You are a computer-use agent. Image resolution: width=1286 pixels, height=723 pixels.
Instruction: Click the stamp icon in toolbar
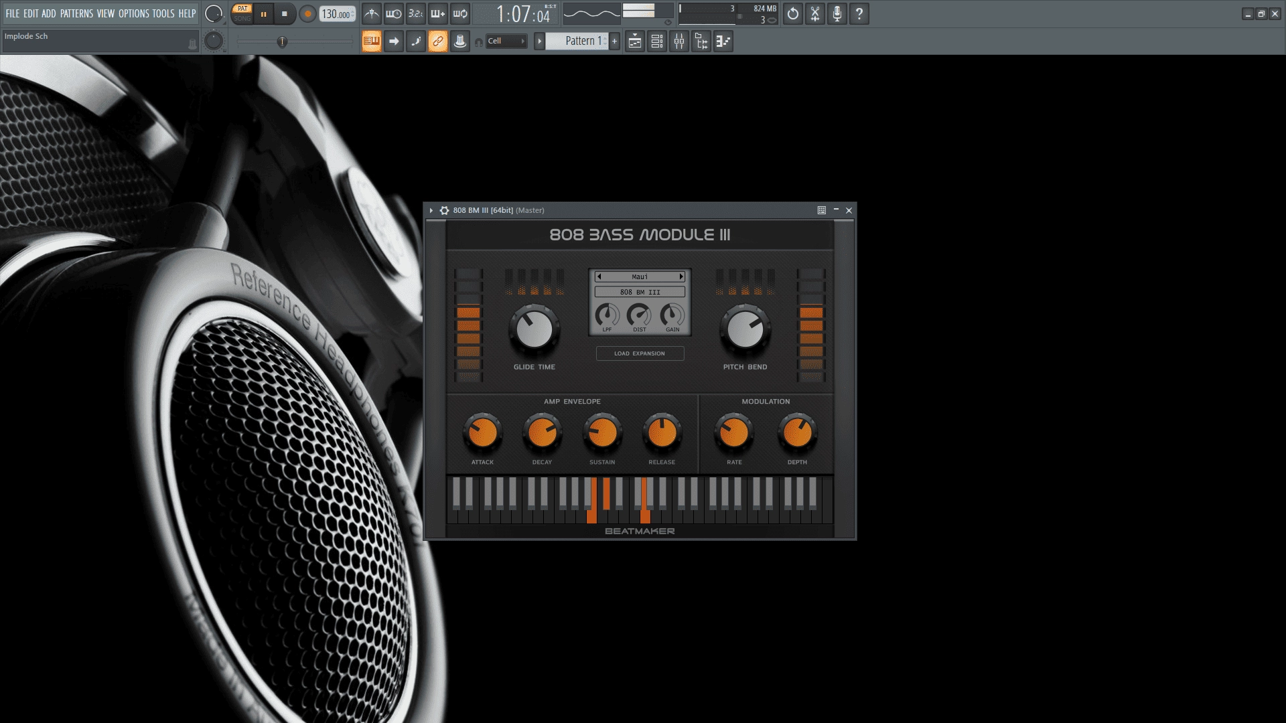coord(460,41)
